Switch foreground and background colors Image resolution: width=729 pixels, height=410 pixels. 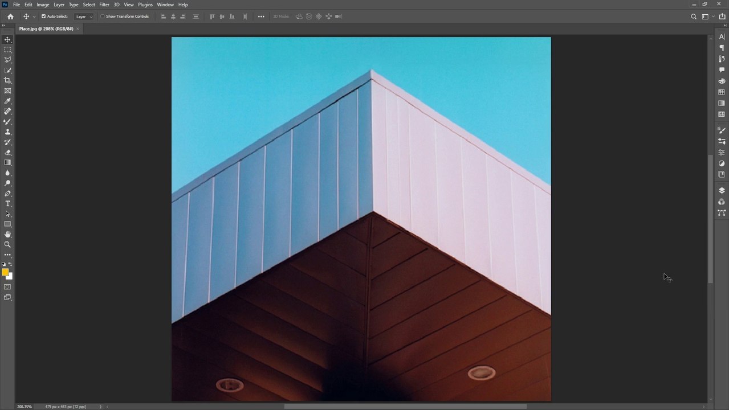[x=10, y=264]
